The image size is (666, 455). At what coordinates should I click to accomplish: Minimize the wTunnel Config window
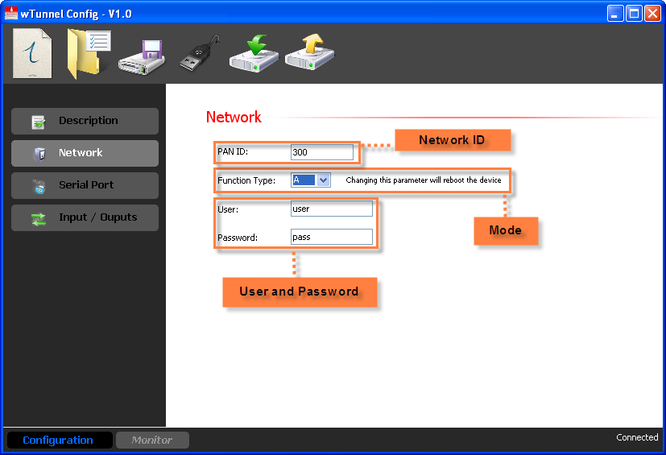pos(615,14)
